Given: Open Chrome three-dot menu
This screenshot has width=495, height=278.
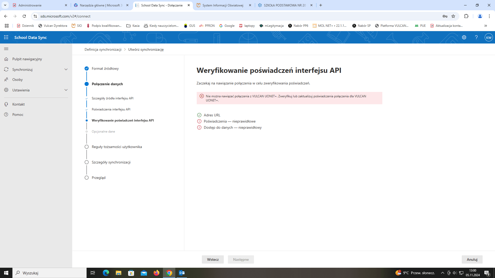Looking at the screenshot, I should click(489, 16).
